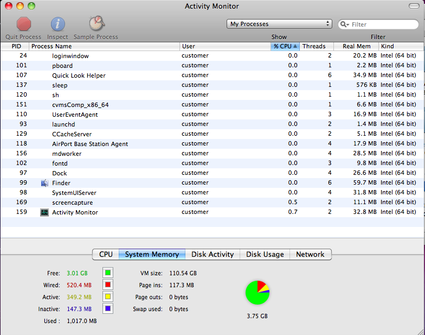Select the mdworker process row
Image resolution: width=425 pixels, height=335 pixels.
(x=212, y=153)
